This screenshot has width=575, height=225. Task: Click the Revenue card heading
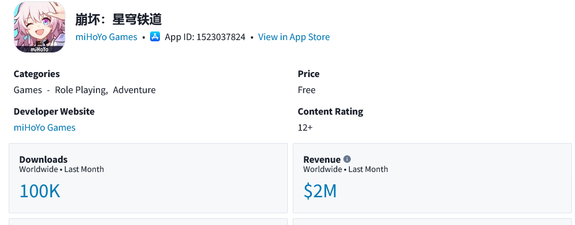click(322, 160)
